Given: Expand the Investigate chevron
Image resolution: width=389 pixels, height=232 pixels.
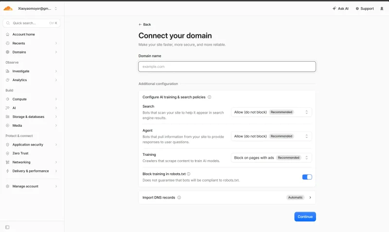Looking at the screenshot, I should click(56, 71).
